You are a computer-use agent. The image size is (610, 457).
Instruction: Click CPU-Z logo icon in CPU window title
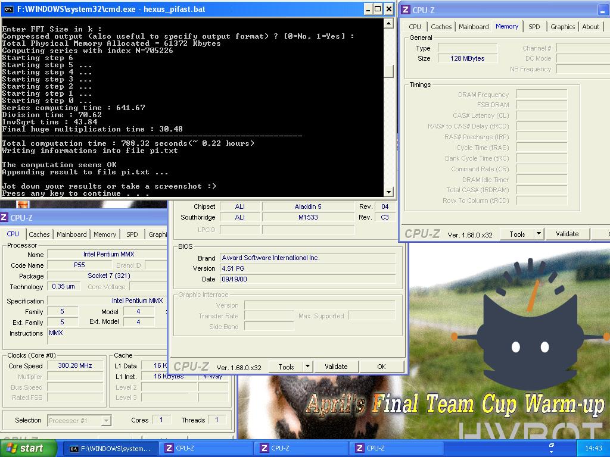click(x=4, y=217)
